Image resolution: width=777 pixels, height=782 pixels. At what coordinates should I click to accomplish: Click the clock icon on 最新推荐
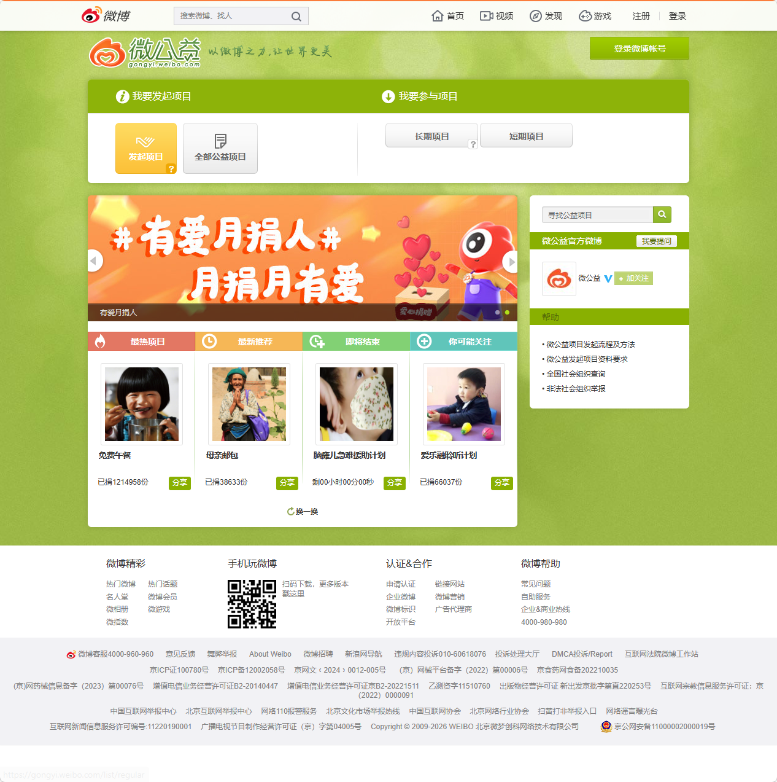tap(209, 342)
